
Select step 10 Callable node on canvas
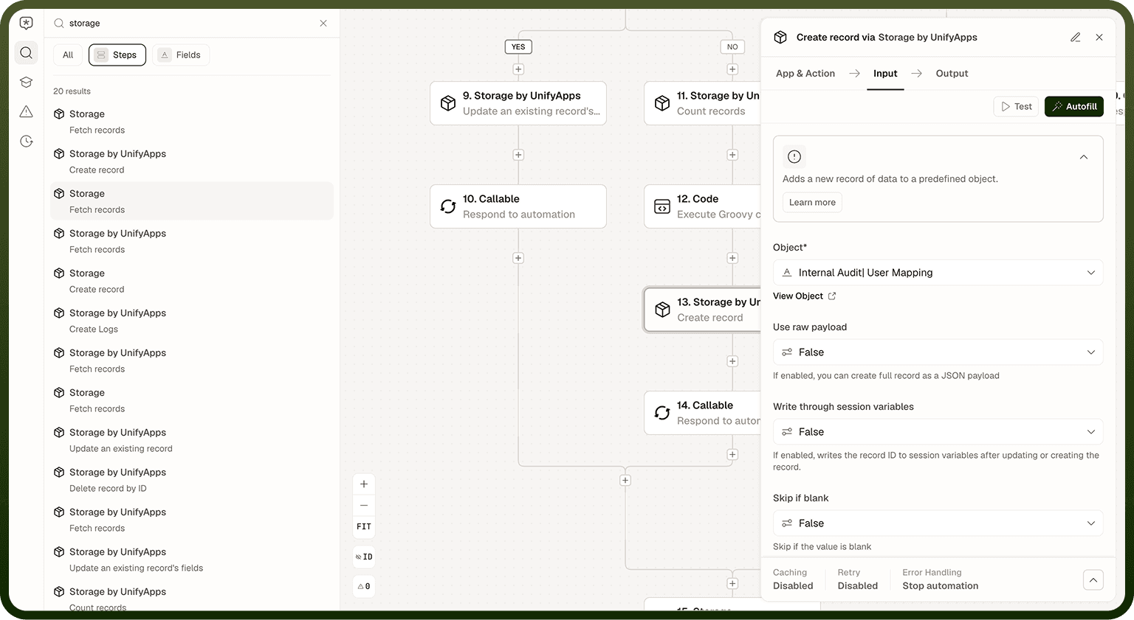pos(518,206)
